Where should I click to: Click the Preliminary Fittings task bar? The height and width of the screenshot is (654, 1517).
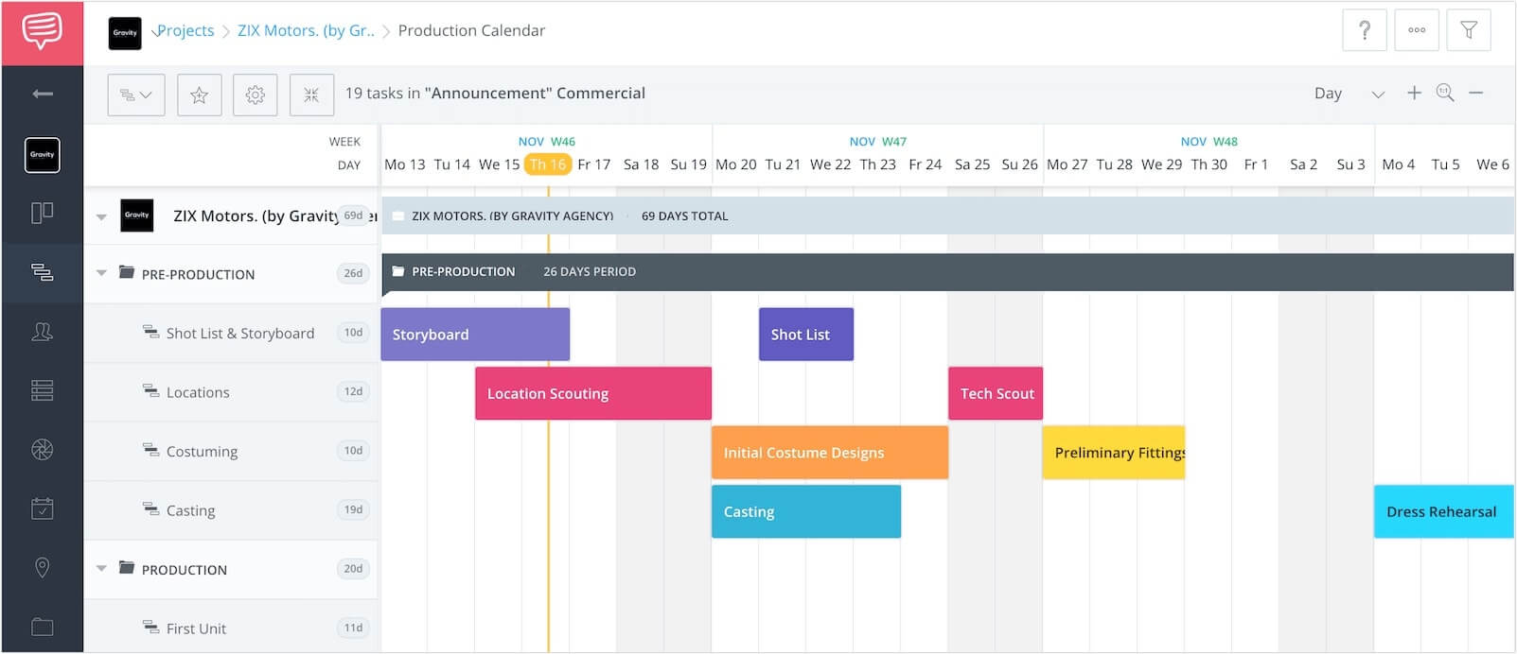click(1114, 453)
